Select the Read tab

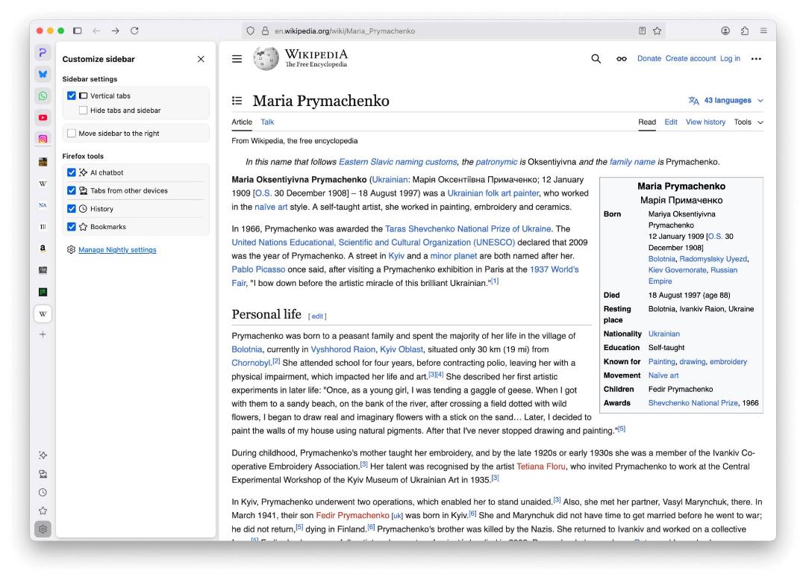pos(646,122)
